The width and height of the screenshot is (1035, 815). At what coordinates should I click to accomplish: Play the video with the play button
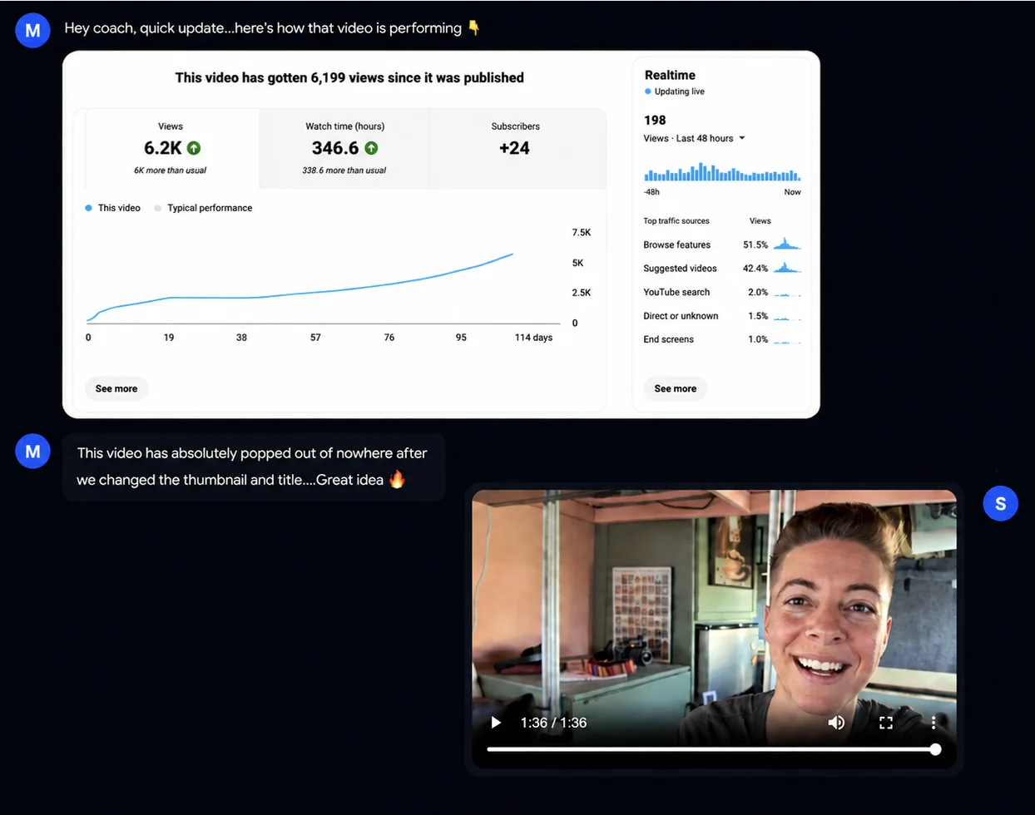point(496,723)
